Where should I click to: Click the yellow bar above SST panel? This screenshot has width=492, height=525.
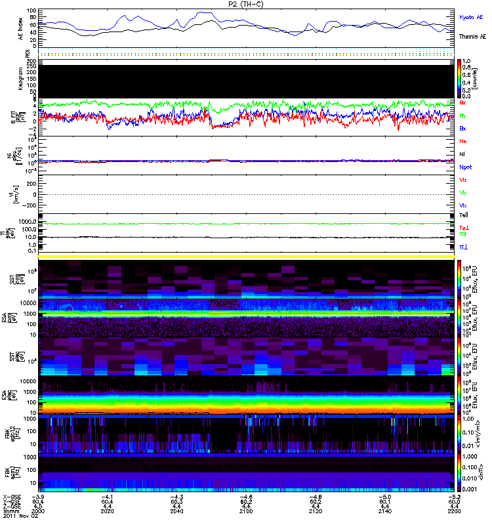(246, 257)
